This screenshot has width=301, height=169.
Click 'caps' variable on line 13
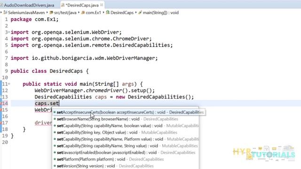click(x=101, y=97)
